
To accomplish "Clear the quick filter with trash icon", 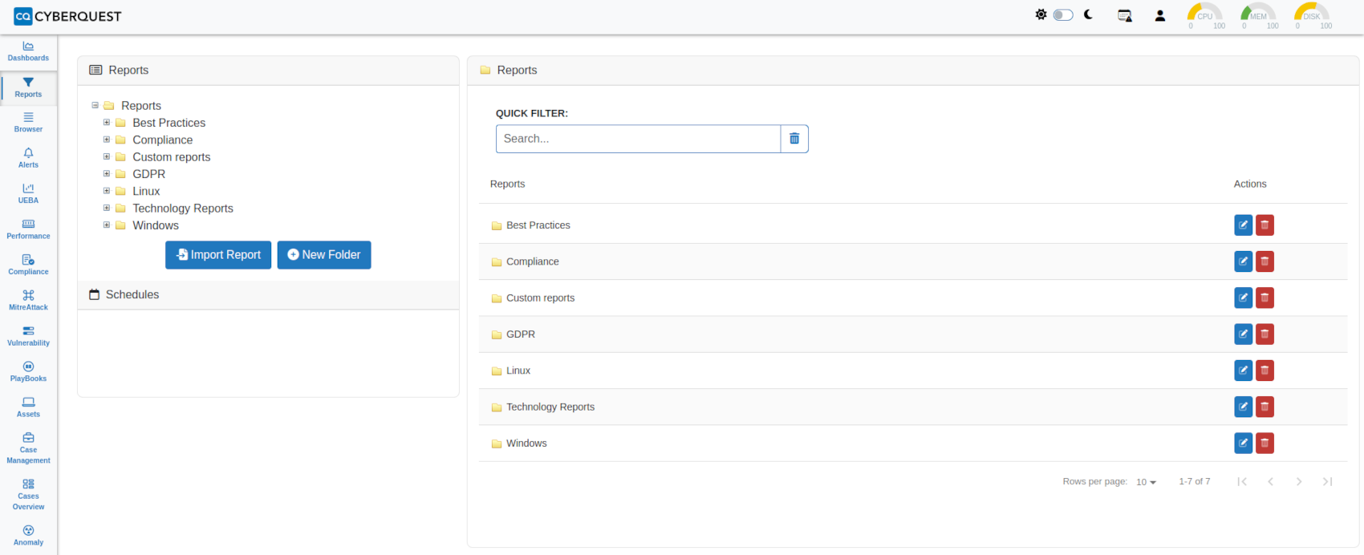I will click(794, 139).
